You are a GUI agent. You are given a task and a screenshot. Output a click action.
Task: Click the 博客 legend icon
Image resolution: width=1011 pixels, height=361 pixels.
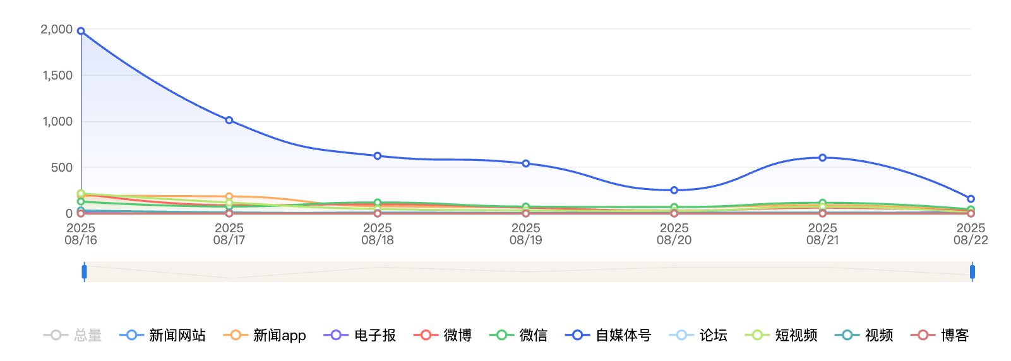point(923,335)
